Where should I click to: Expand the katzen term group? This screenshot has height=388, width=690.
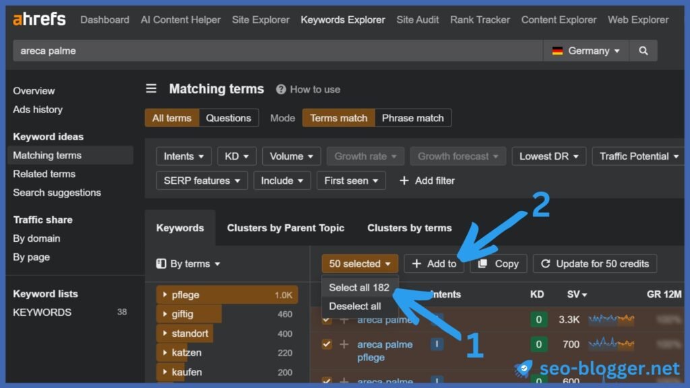[x=164, y=352]
